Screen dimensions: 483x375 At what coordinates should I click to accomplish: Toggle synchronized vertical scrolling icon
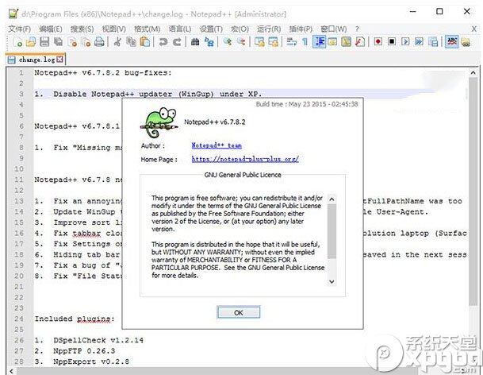click(x=259, y=41)
